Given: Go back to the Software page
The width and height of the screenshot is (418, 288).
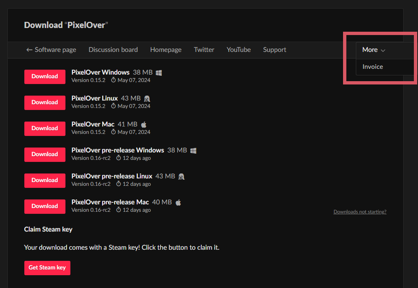Looking at the screenshot, I should click(x=51, y=50).
